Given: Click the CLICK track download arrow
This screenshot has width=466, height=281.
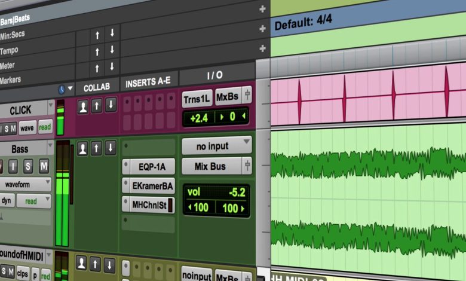Looking at the screenshot, I should pyautogui.click(x=111, y=105).
